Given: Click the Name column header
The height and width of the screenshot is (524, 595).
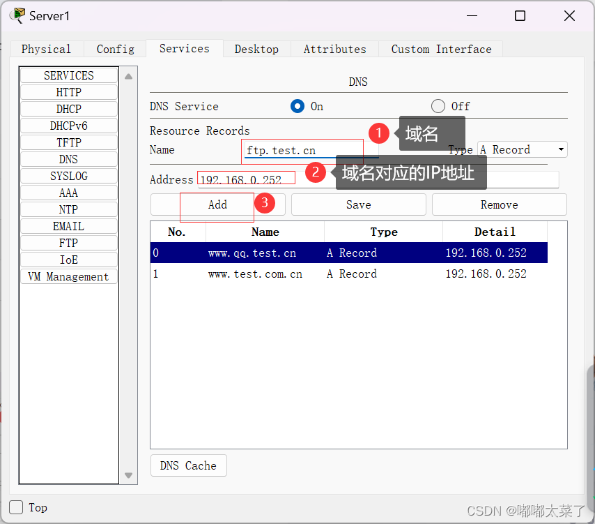Looking at the screenshot, I should pyautogui.click(x=265, y=232).
